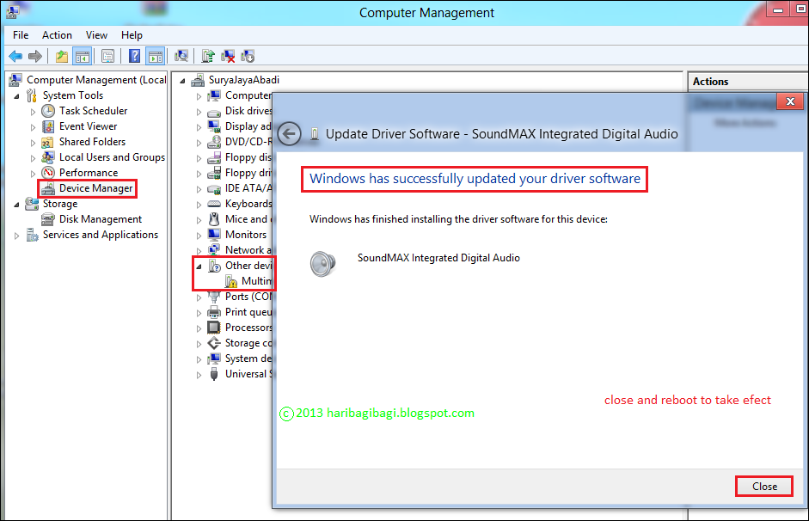Expand Local Users and Groups node
This screenshot has width=809, height=521.
[x=33, y=158]
